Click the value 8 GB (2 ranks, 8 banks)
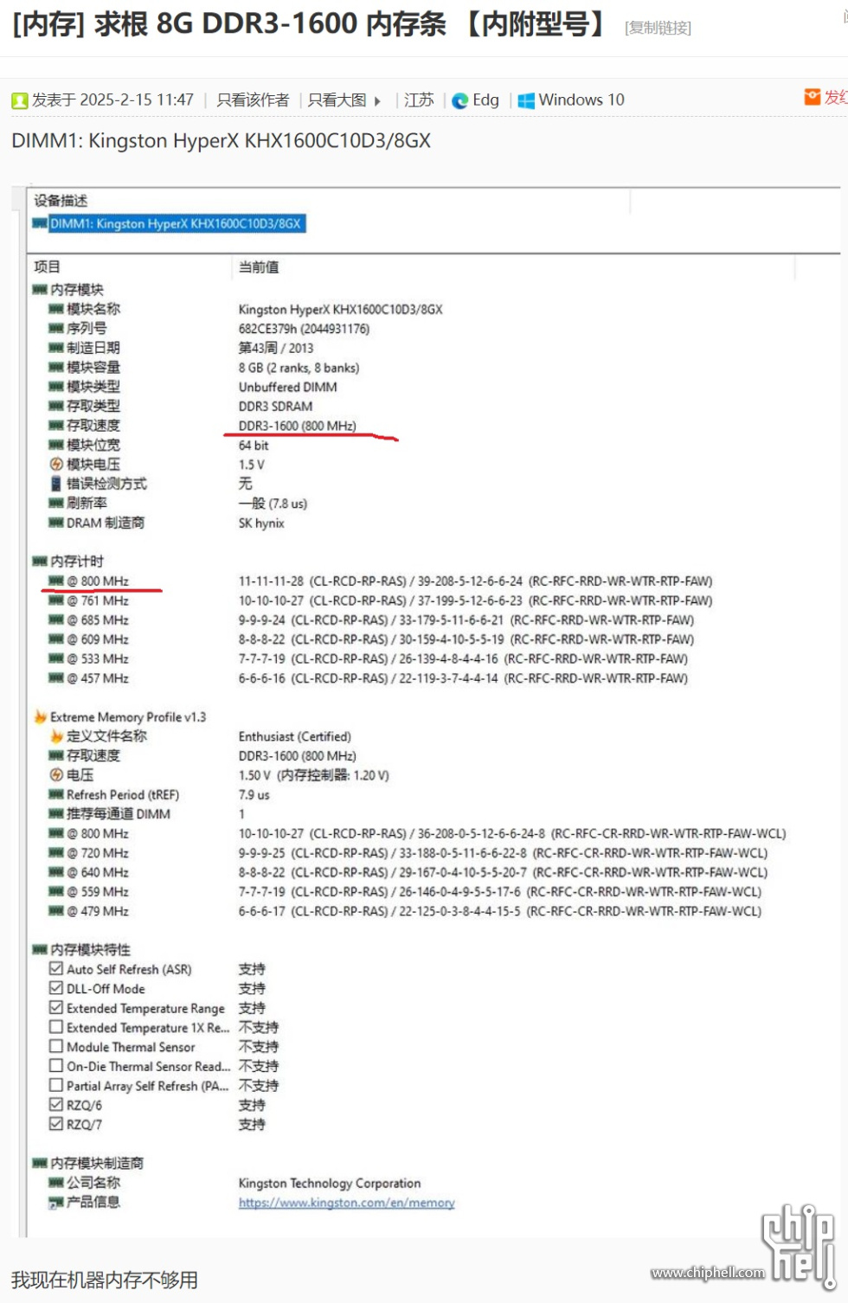The width and height of the screenshot is (848, 1303). point(299,368)
